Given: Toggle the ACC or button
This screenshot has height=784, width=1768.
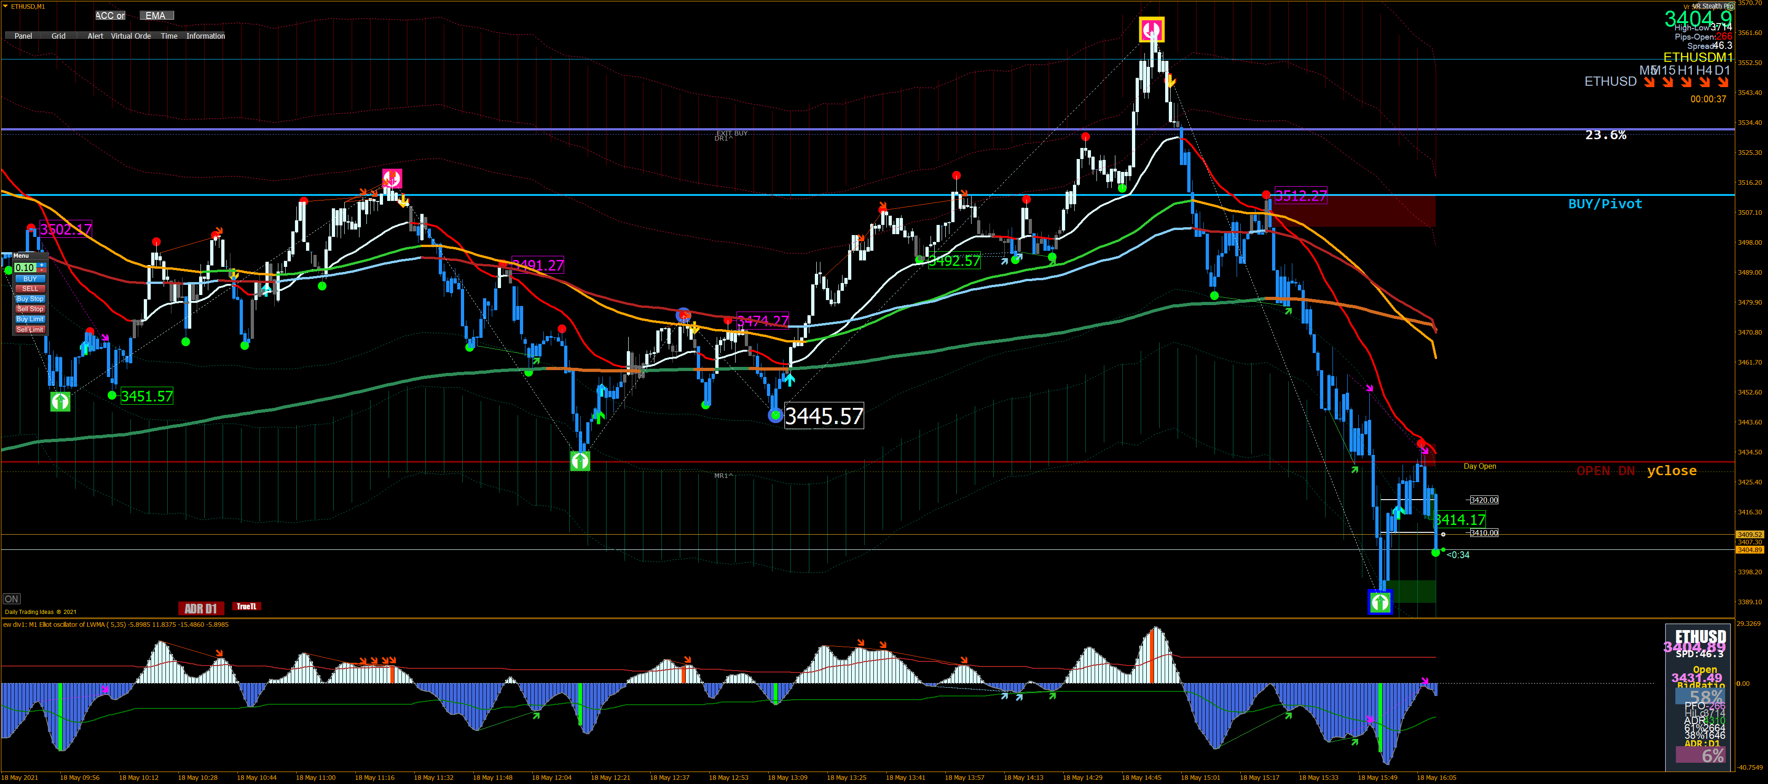Looking at the screenshot, I should [x=110, y=16].
